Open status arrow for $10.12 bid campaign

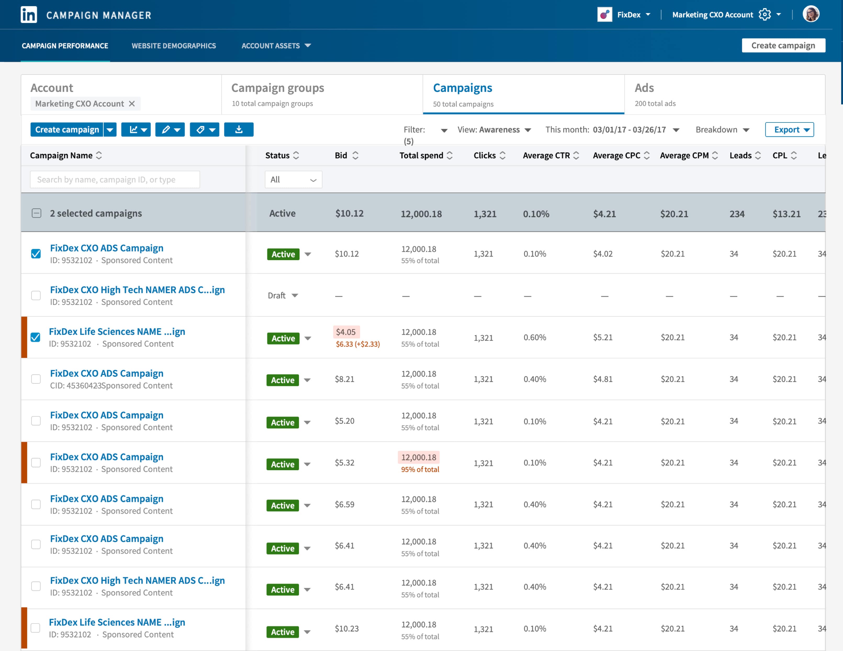click(x=308, y=254)
